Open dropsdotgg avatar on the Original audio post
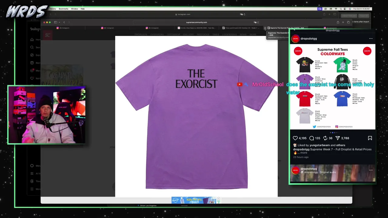 pyautogui.click(x=295, y=170)
